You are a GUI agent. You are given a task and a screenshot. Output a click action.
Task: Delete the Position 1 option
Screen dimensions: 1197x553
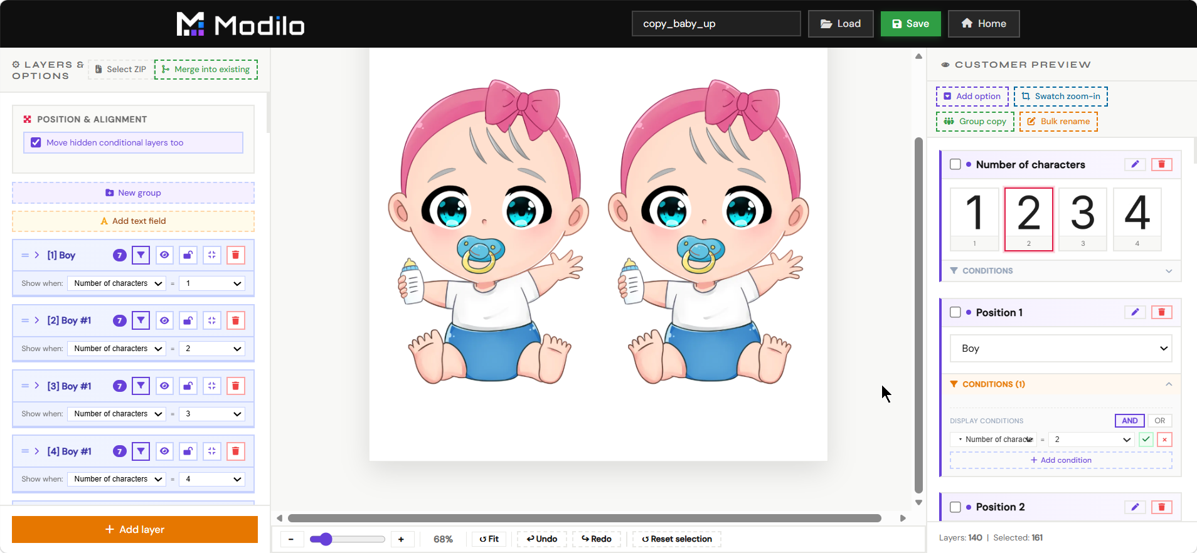[x=1162, y=312]
